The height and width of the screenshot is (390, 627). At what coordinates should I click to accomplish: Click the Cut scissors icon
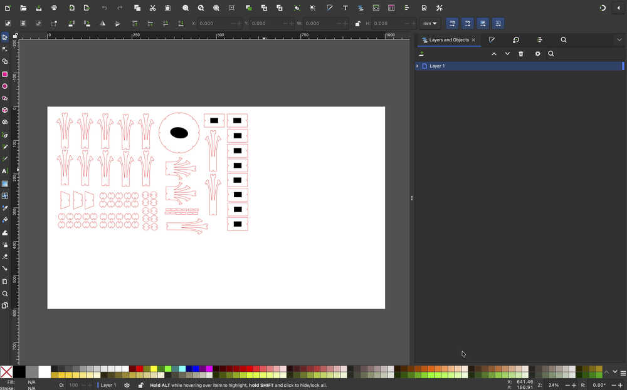coord(152,8)
